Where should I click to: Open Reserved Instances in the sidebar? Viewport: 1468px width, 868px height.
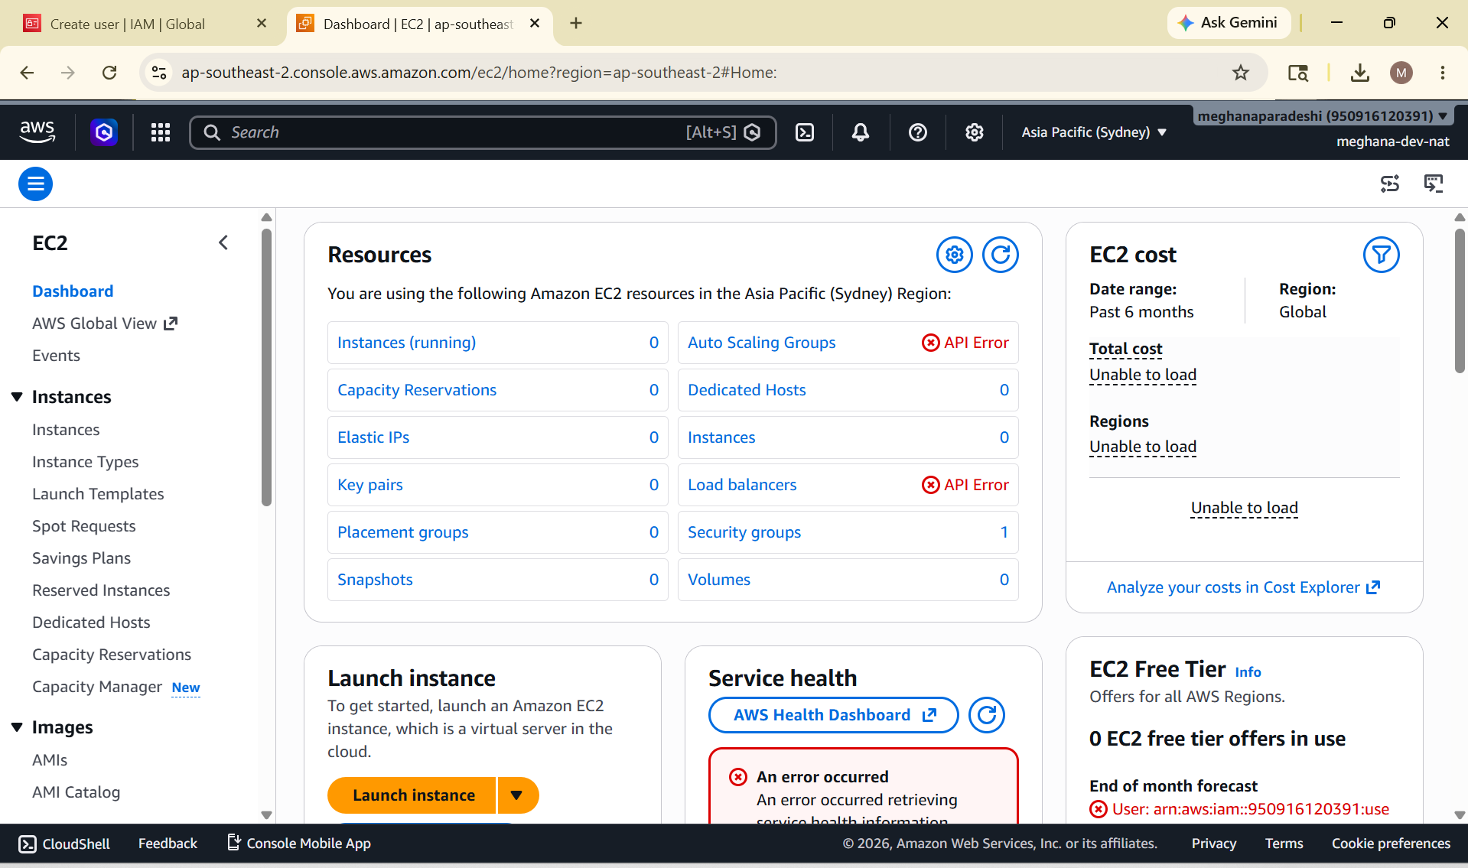(x=101, y=590)
